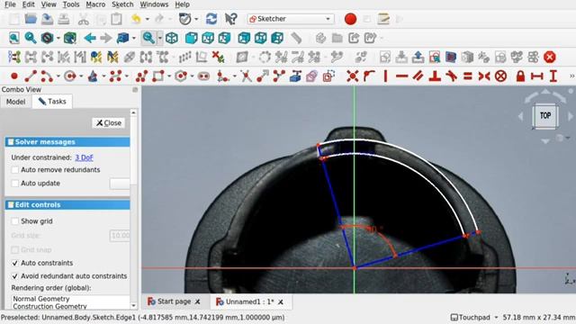Screen dimensions: 576x324
Task: Click the task panel scroll down arrow
Action: (133, 305)
